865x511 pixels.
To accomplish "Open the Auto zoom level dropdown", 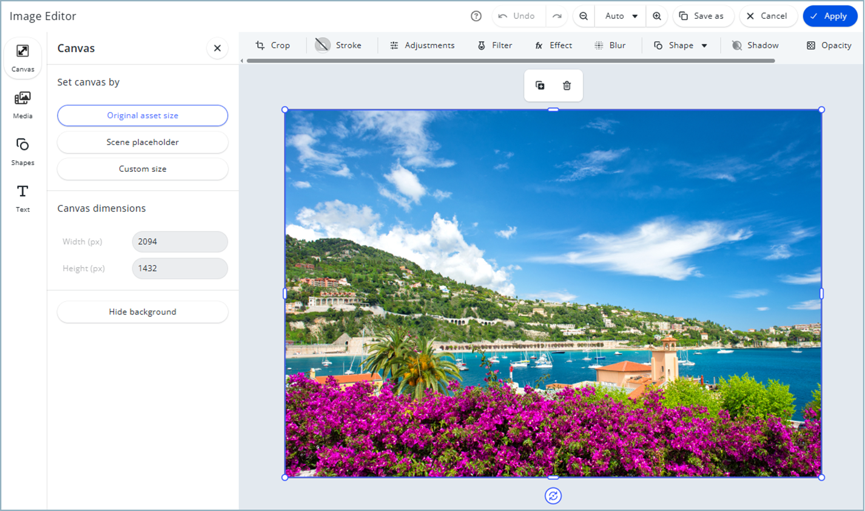I will 621,16.
